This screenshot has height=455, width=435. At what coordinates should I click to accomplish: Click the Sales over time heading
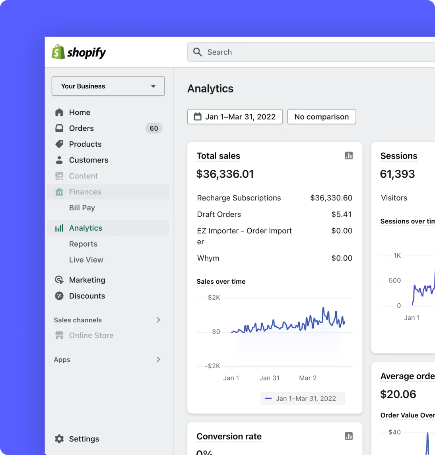click(x=221, y=281)
